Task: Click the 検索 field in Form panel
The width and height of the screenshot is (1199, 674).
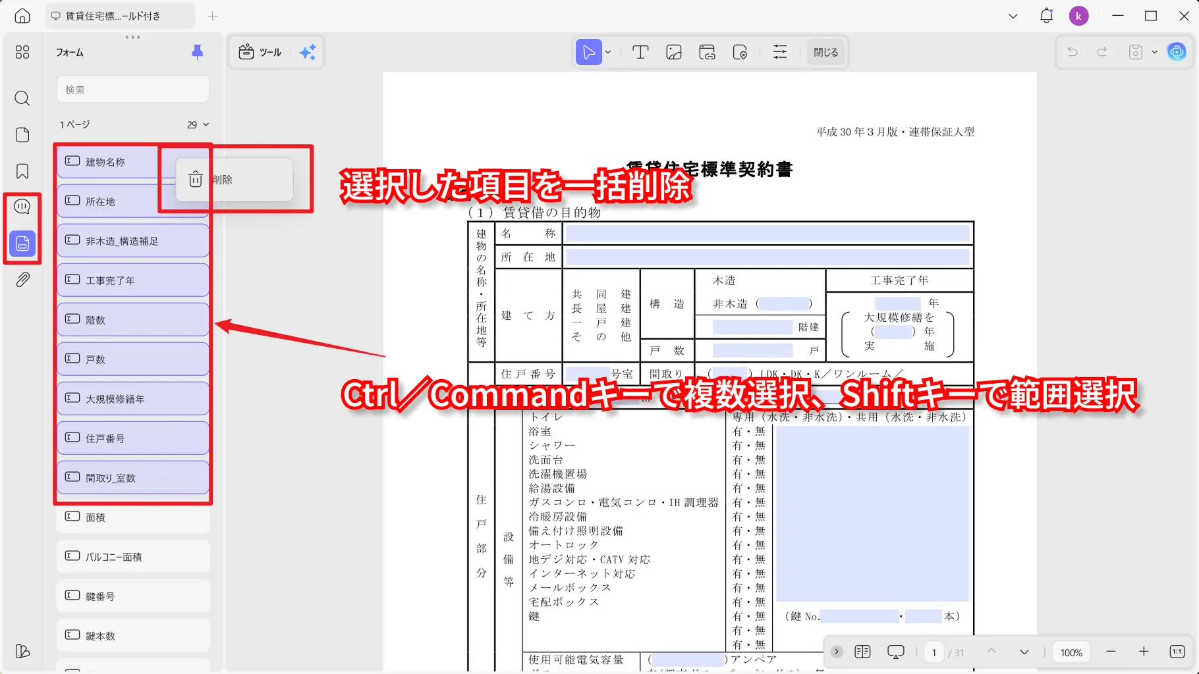Action: [133, 90]
